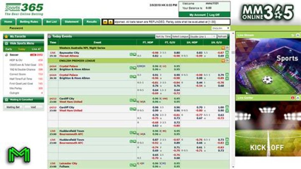Add English Premier League to favorites
The image size is (301, 169).
click(x=223, y=61)
